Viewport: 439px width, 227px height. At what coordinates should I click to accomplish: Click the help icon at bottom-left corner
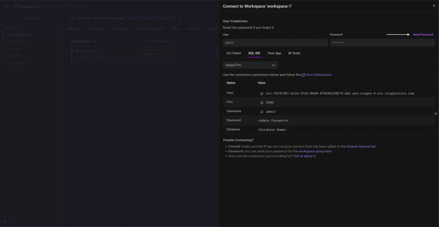coord(5,221)
